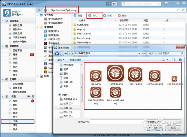Collapse the 工具箱 section
Viewport: 187px width, 137px height.
(3, 80)
